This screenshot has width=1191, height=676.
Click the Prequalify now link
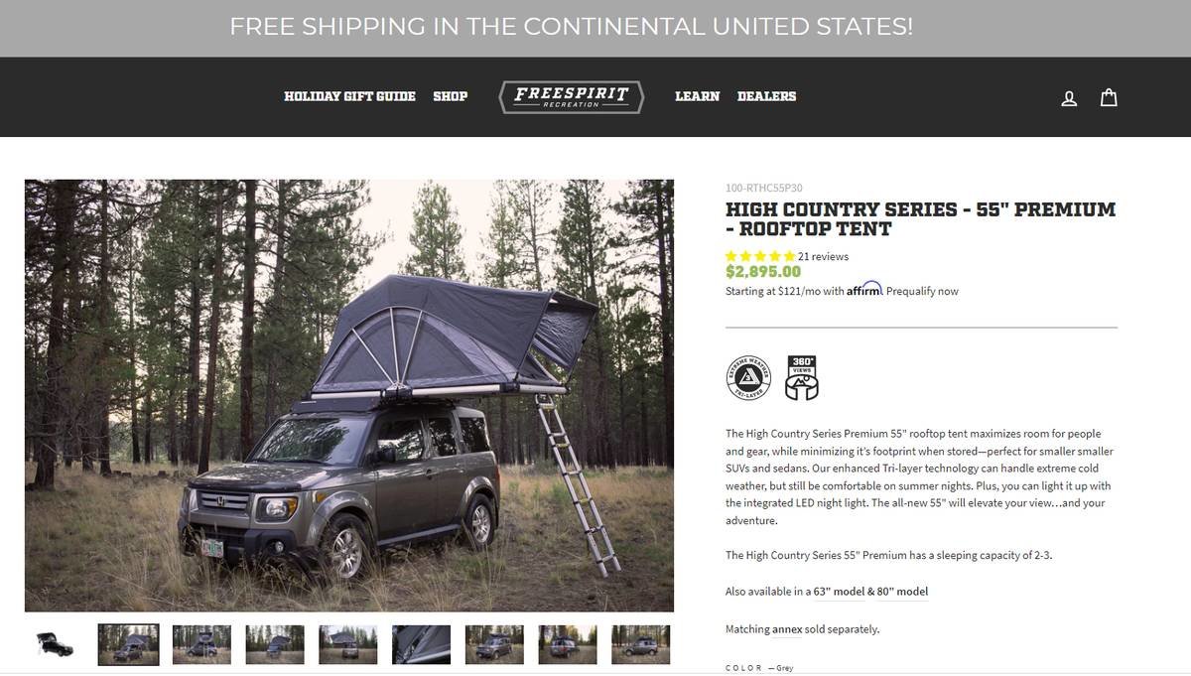coord(922,291)
